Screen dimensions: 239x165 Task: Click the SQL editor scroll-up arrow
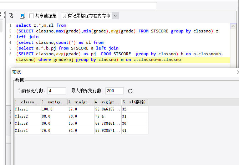pyautogui.click(x=233, y=26)
